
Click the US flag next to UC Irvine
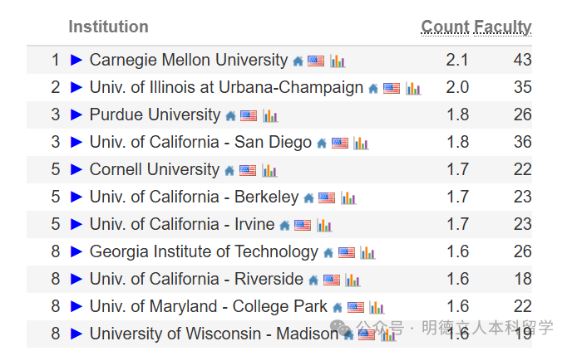click(x=303, y=226)
